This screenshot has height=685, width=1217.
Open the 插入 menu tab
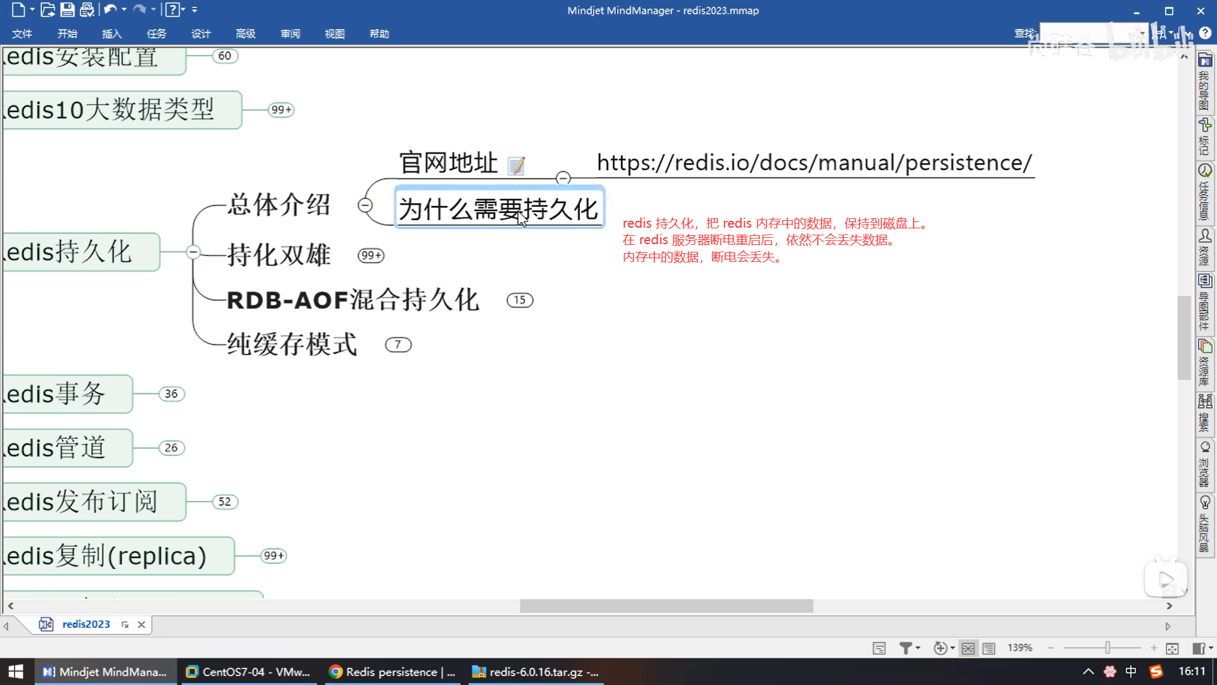[x=112, y=34]
